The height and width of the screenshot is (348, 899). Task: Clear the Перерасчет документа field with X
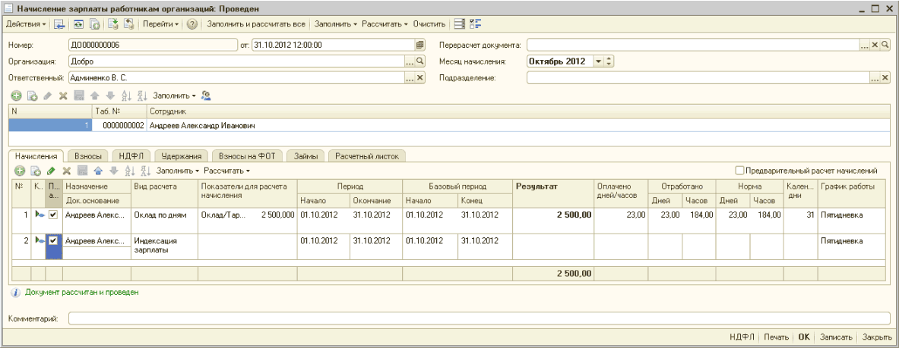coord(875,45)
